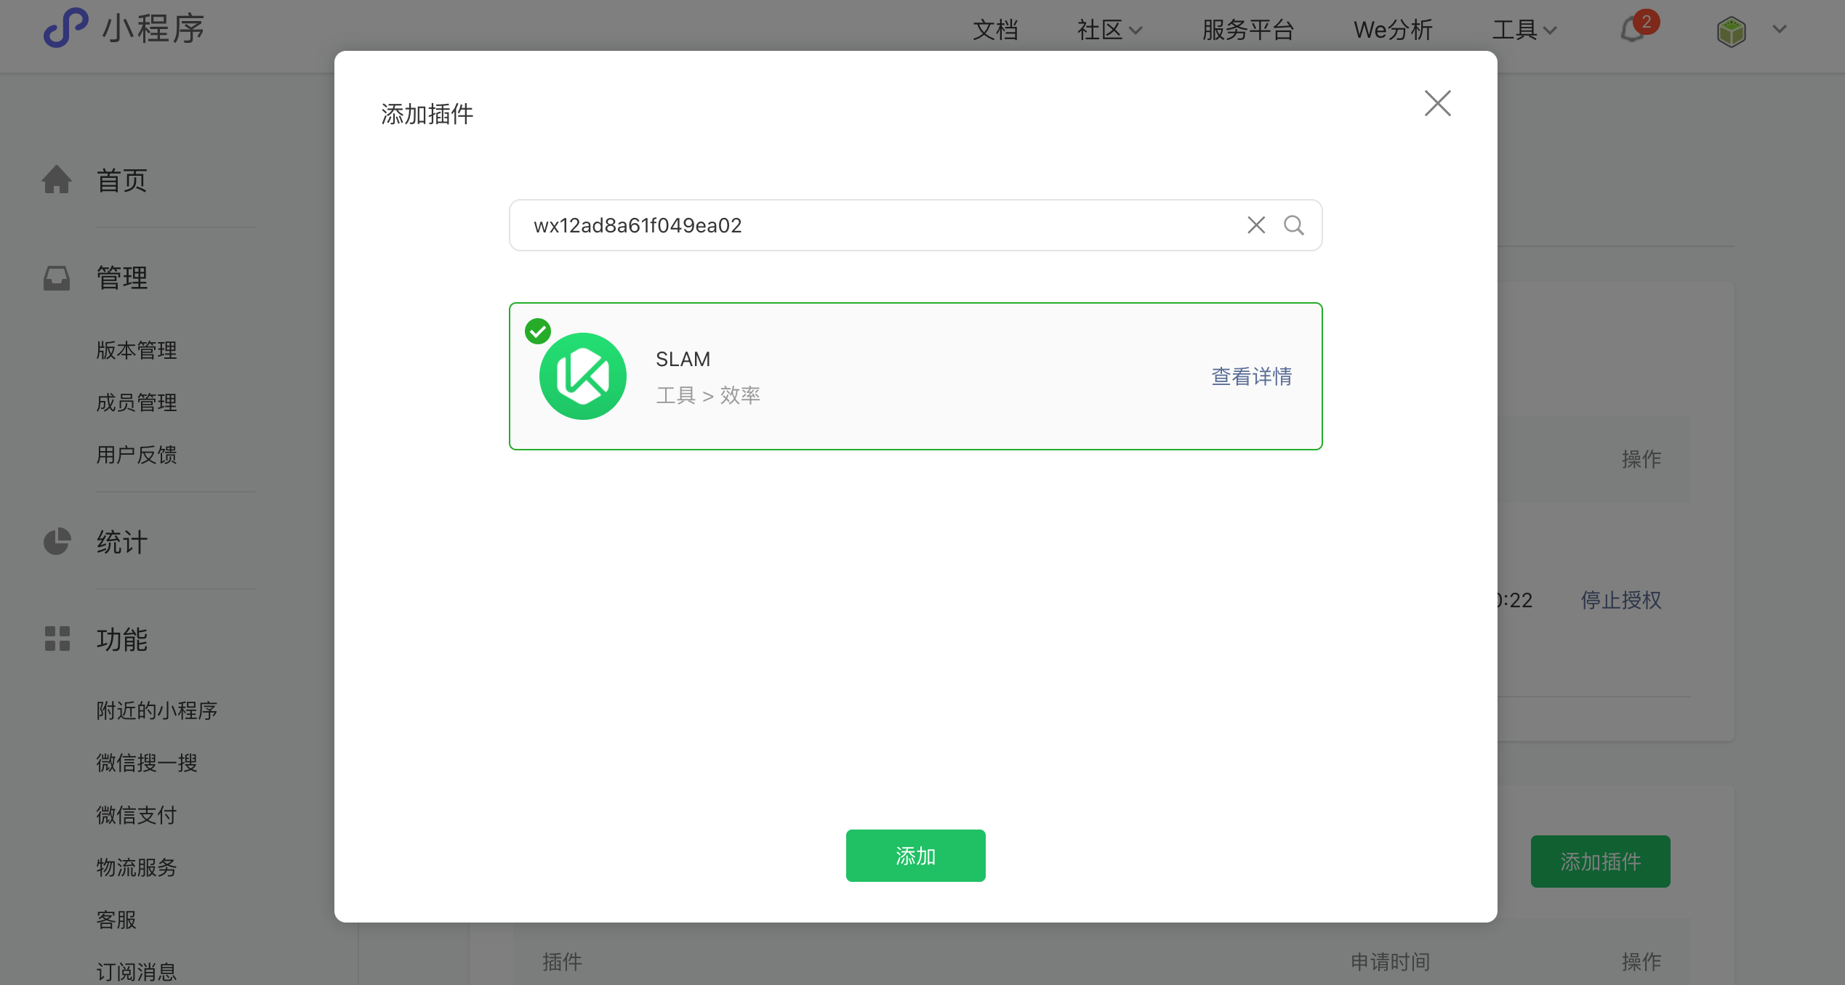
Task: Click the 统计 pie chart icon
Action: [x=57, y=541]
